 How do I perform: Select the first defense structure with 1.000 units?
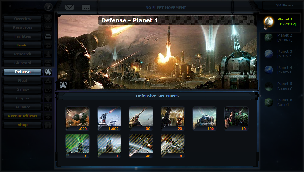pyautogui.click(x=77, y=119)
